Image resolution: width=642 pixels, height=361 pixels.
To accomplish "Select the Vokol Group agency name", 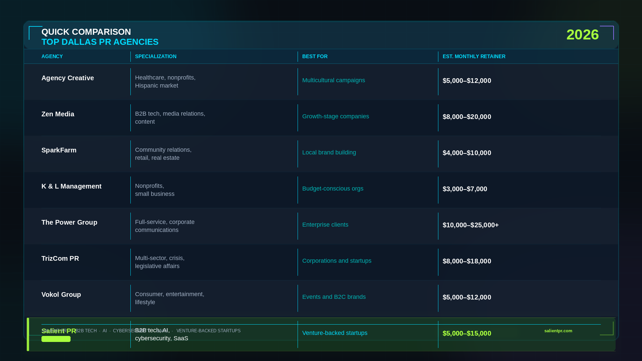I will pyautogui.click(x=61, y=294).
